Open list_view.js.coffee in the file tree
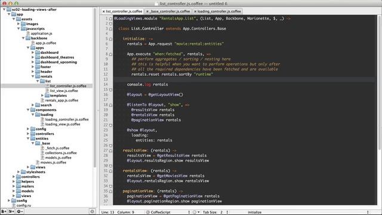 tap(64, 91)
